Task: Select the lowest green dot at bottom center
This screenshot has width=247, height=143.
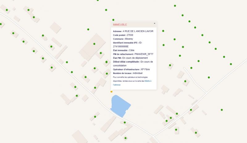Action: tap(125, 138)
